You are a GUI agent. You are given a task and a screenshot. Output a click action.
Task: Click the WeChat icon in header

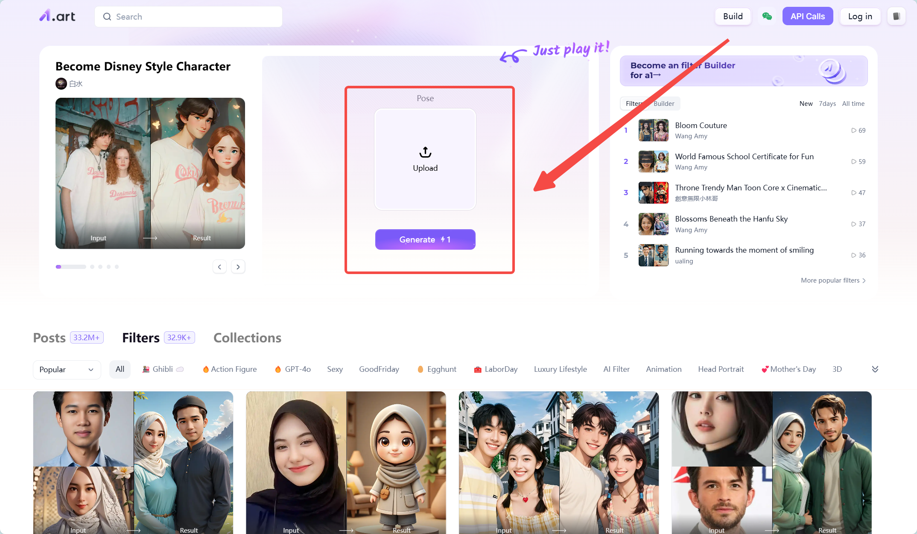coord(767,16)
